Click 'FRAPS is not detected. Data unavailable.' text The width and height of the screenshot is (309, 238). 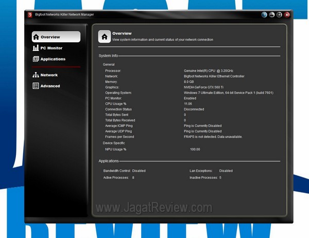click(x=213, y=137)
